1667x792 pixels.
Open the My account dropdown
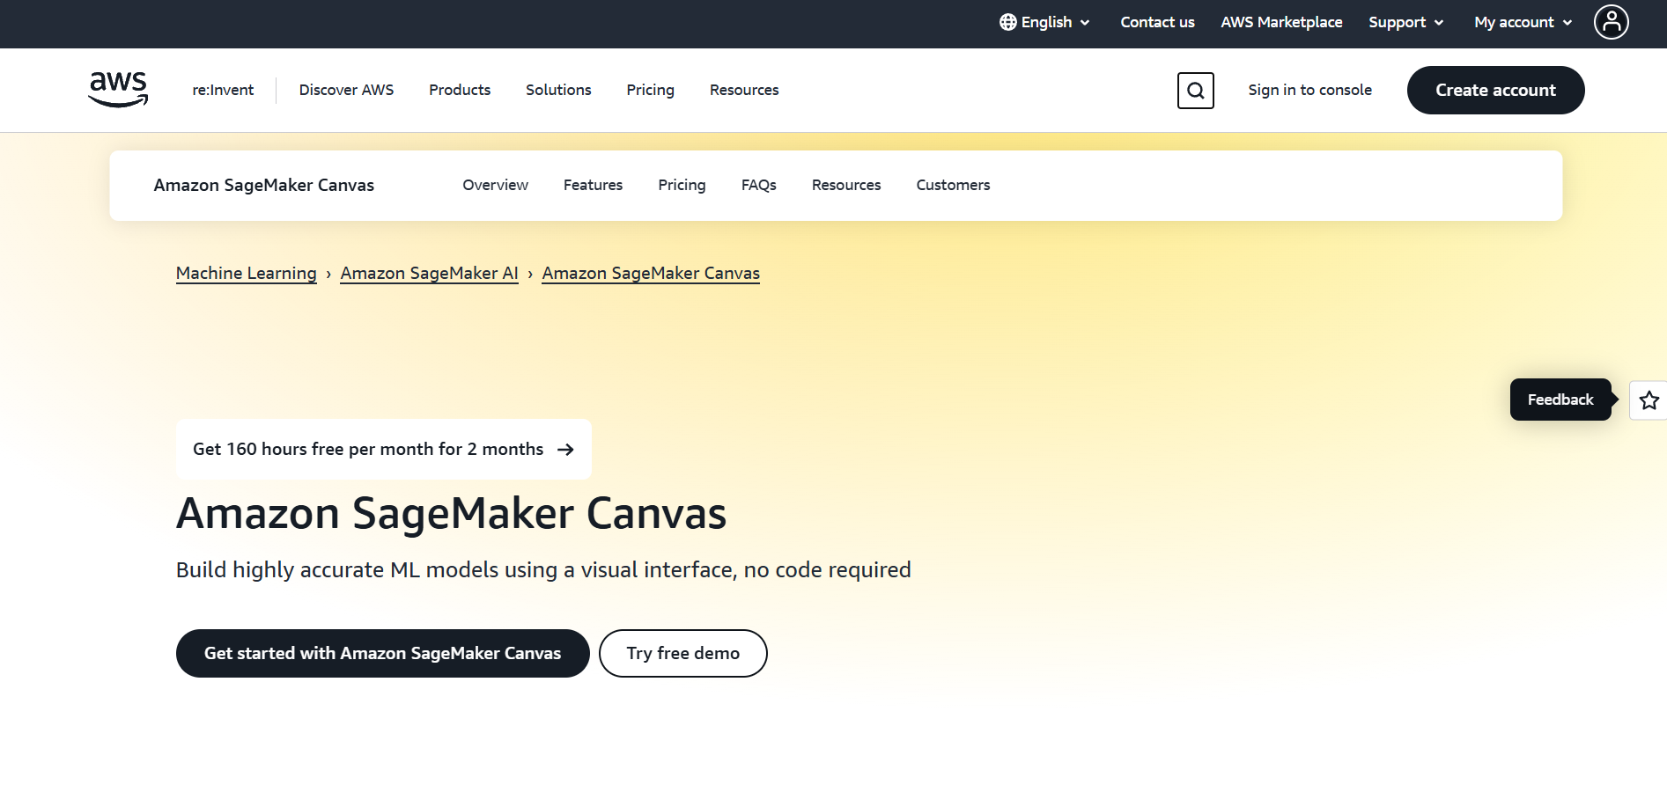click(1523, 22)
